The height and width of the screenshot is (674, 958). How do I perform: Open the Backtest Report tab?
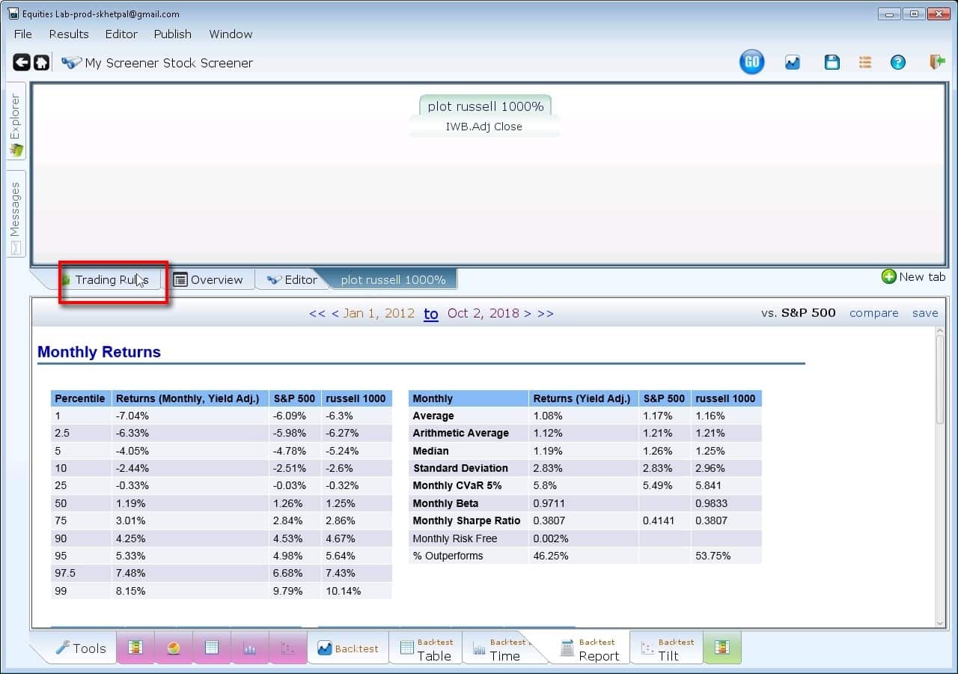pyautogui.click(x=590, y=649)
